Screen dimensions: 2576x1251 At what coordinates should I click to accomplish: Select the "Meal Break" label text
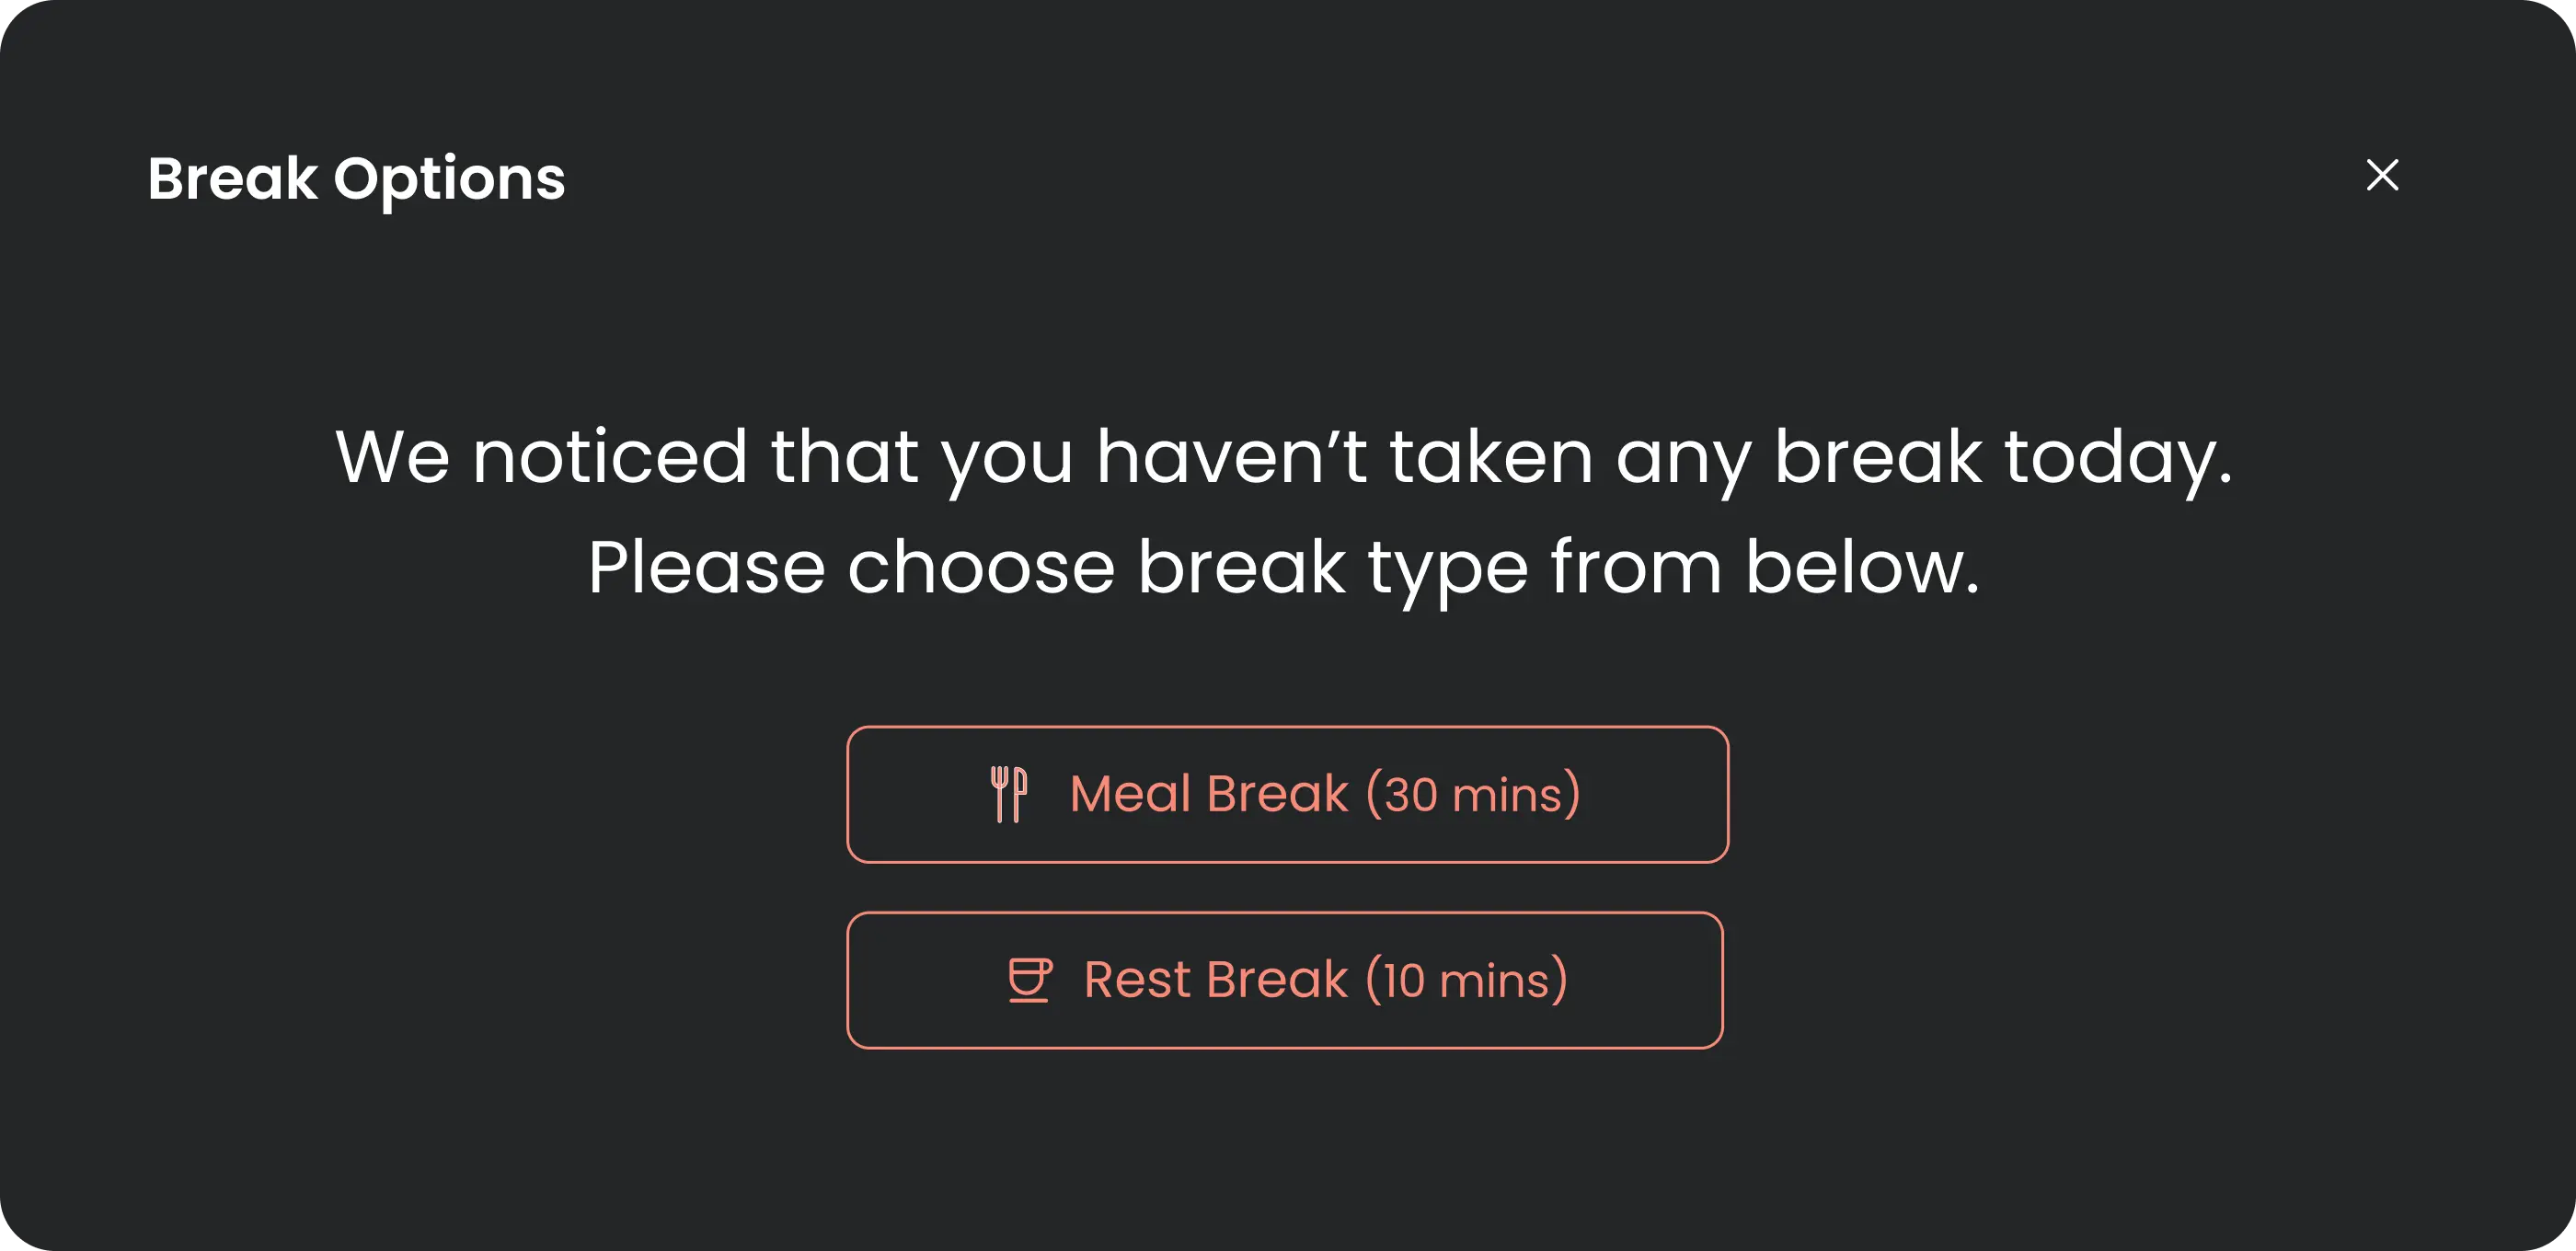[x=1209, y=795]
